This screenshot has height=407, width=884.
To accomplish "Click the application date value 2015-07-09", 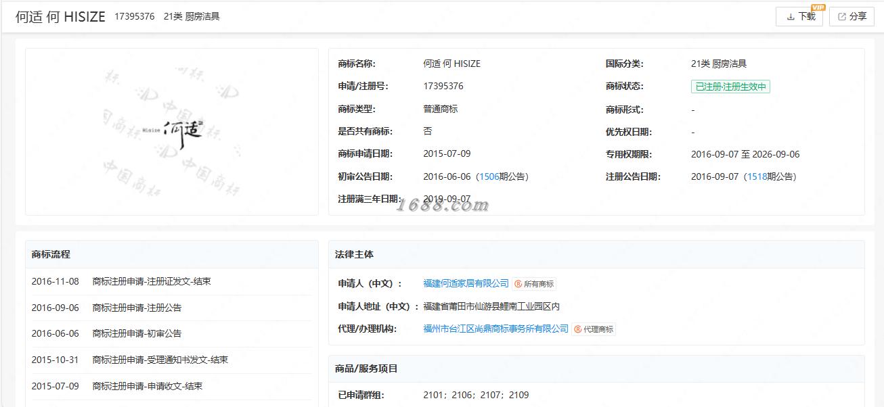I will (x=447, y=153).
